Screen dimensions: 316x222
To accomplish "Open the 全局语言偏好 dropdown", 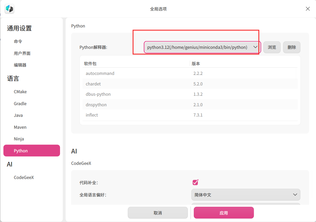I will click(x=246, y=195).
